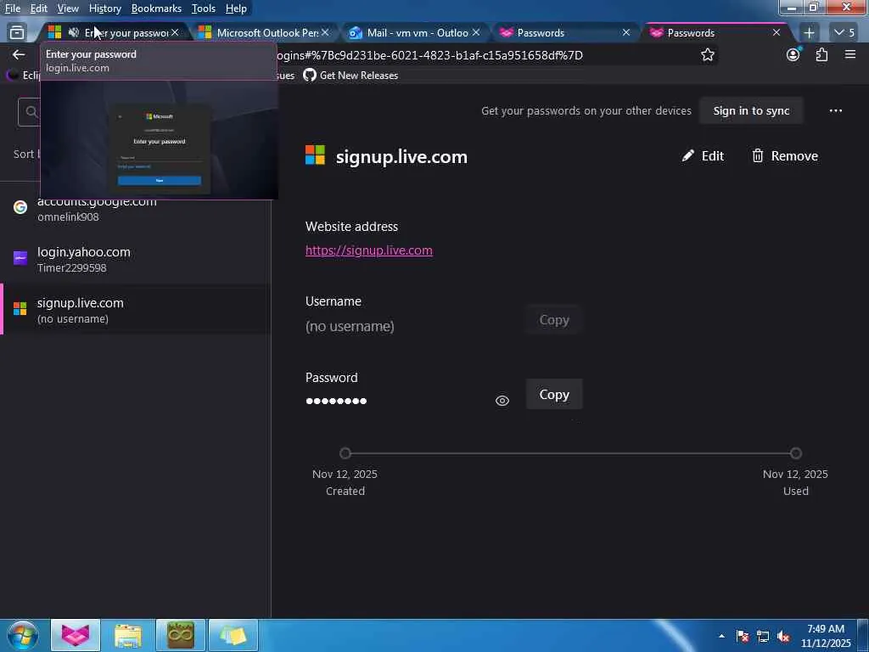
Task: Close the active Passwords tab
Action: [x=776, y=33]
